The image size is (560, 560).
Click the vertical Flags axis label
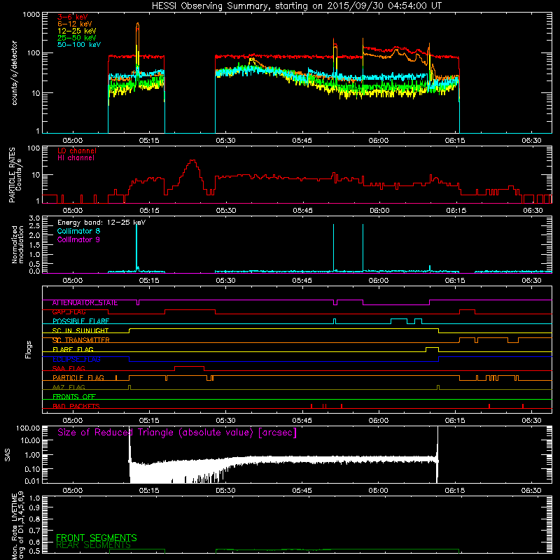pyautogui.click(x=28, y=350)
